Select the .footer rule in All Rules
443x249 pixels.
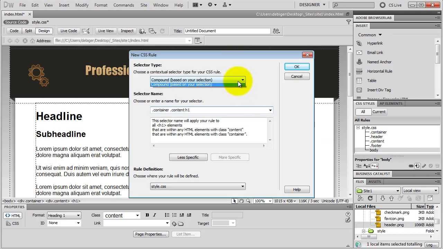pos(376,146)
